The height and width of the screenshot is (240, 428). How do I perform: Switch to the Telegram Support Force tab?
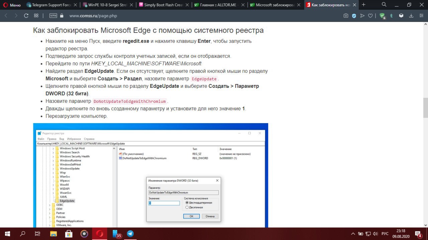pyautogui.click(x=48, y=5)
